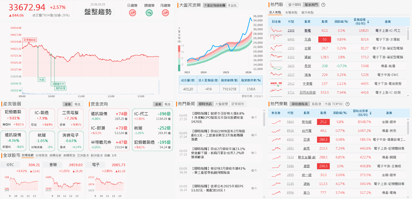Open 亞洲股市 in 全球股市
Screen dimensions: 412x199
(83, 155)
